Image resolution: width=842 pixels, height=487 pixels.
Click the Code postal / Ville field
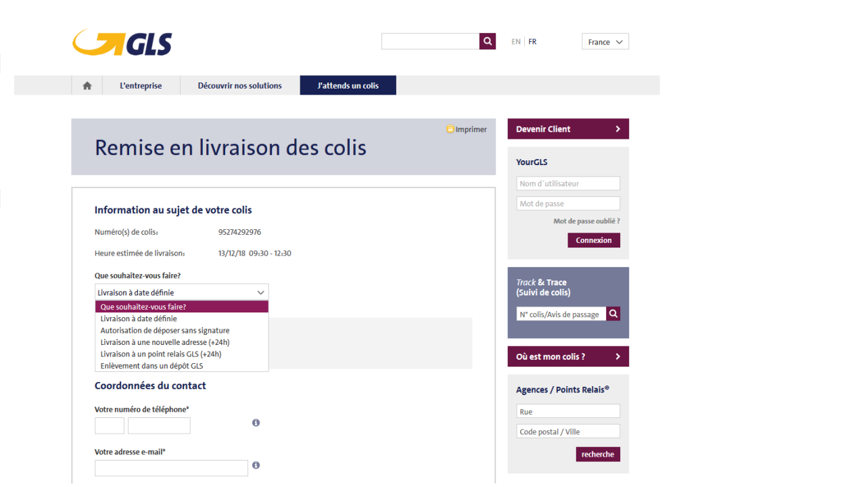pos(568,431)
